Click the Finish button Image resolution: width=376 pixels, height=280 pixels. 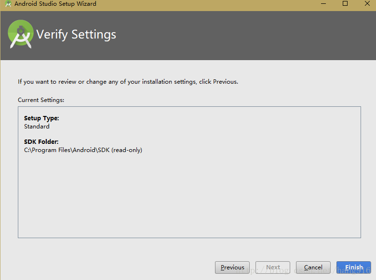354,267
